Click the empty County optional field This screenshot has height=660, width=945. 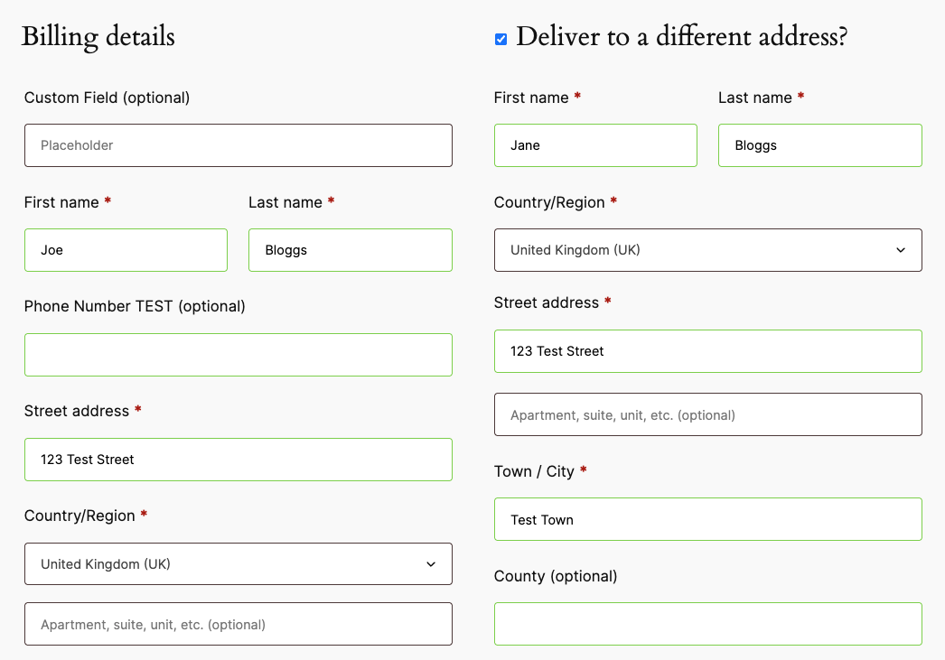point(707,624)
